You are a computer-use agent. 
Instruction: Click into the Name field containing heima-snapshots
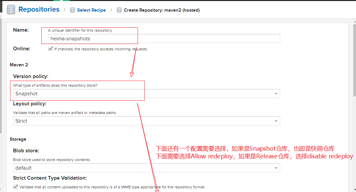164,39
